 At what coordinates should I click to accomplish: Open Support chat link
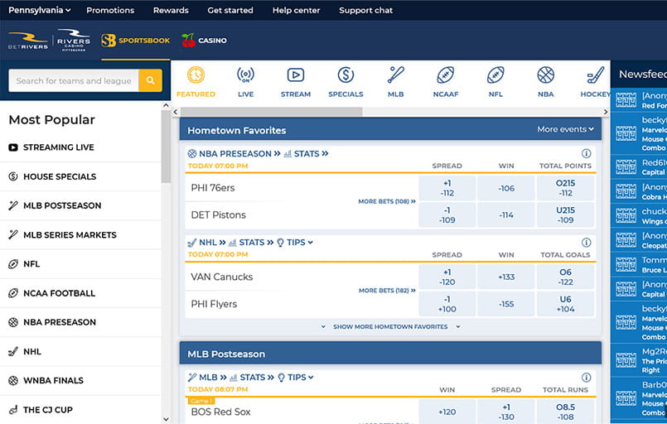(x=366, y=10)
